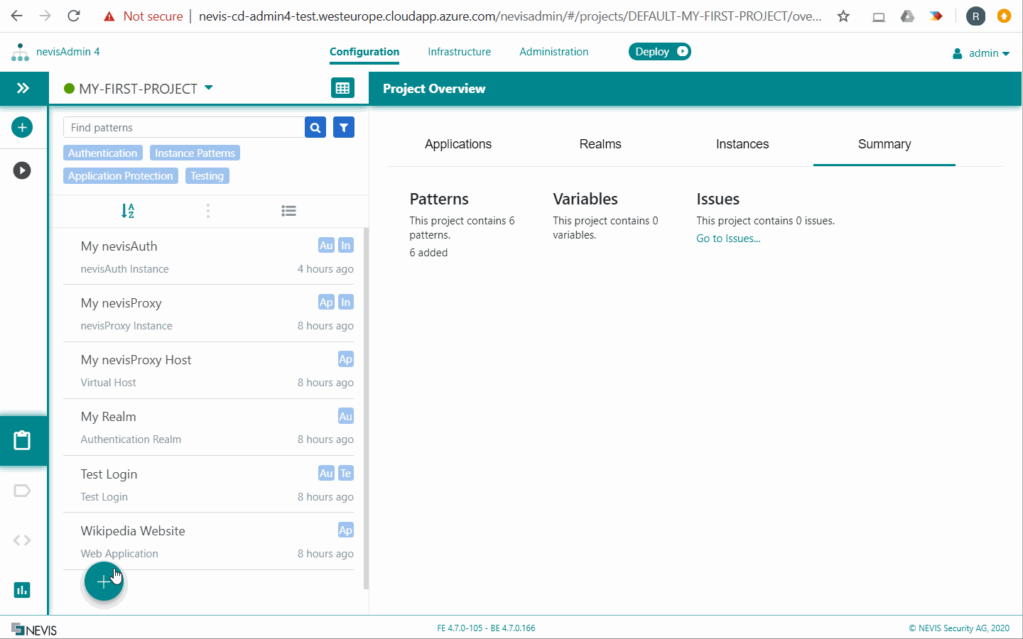The image size is (1023, 639).
Task: Toggle the Application Protection filter tag
Action: 121,176
